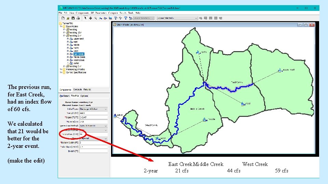Expand the Meteorologic Models folder node
The height and width of the screenshot is (184, 328).
click(x=61, y=70)
